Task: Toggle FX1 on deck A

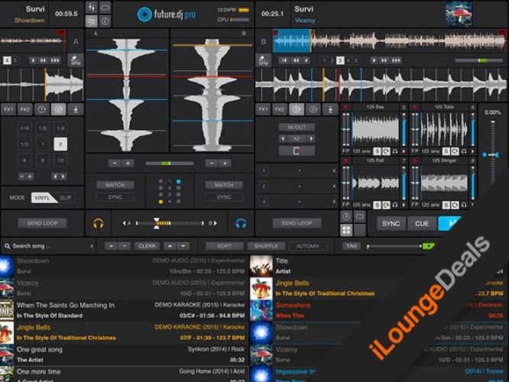Action: (8, 109)
